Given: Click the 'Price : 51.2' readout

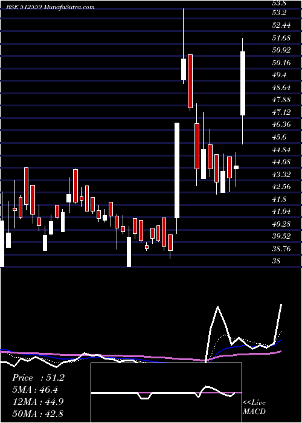Looking at the screenshot, I should pyautogui.click(x=38, y=378).
